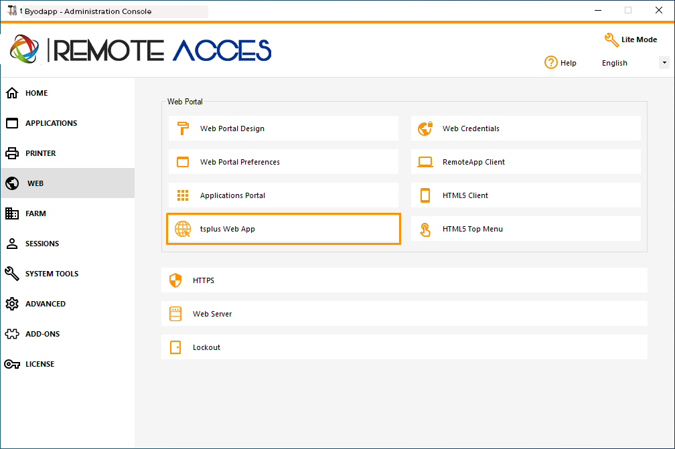The width and height of the screenshot is (675, 449).
Task: Close the Administration Console window
Action: 659,10
